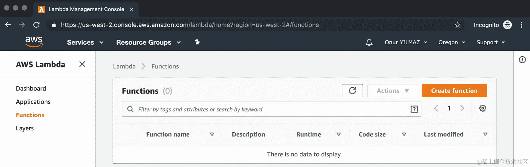Close the Lambda Management Console tab
The image size is (530, 167).
click(x=131, y=9)
